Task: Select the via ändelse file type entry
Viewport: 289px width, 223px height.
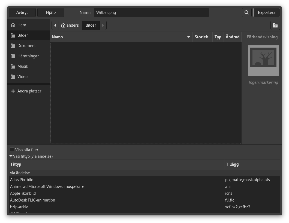Action: click(x=20, y=173)
